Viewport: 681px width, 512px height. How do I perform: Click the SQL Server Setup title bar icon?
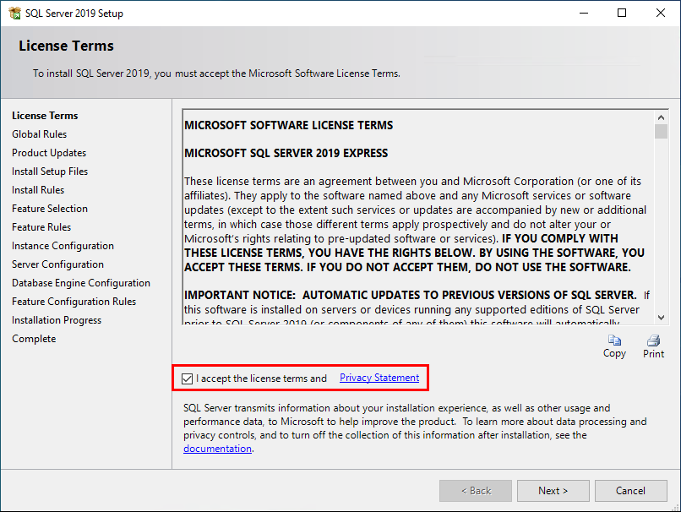coord(14,13)
